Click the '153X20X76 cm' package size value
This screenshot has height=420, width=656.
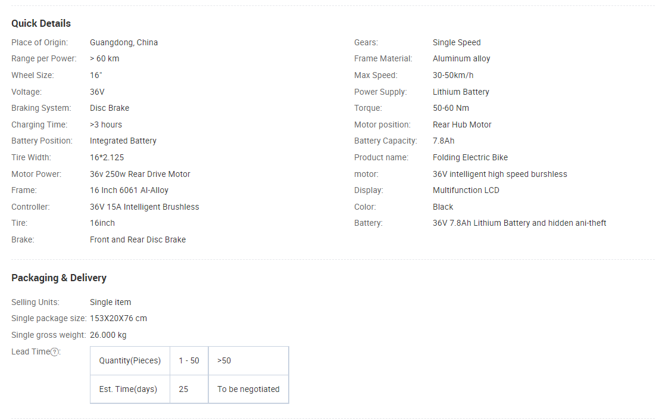118,318
